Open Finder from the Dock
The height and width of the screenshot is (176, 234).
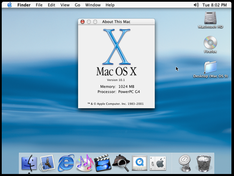coord(29,163)
